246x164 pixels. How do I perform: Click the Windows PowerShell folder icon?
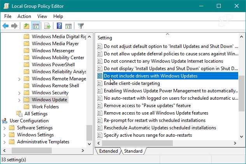(26, 65)
